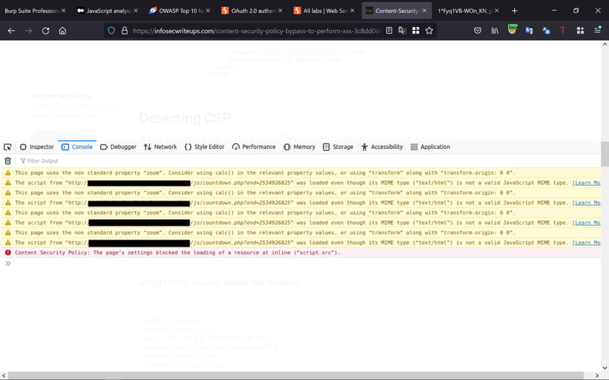Screen dimensions: 609x380
Task: Save the page to Pocket
Action: [478, 31]
